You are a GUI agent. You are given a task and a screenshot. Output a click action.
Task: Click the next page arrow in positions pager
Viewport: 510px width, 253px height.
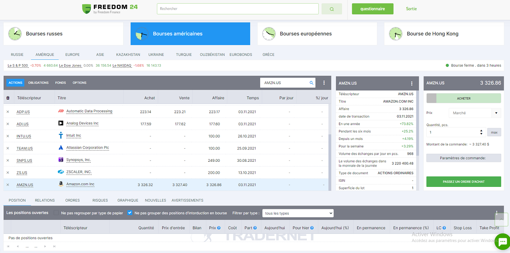click(x=45, y=247)
